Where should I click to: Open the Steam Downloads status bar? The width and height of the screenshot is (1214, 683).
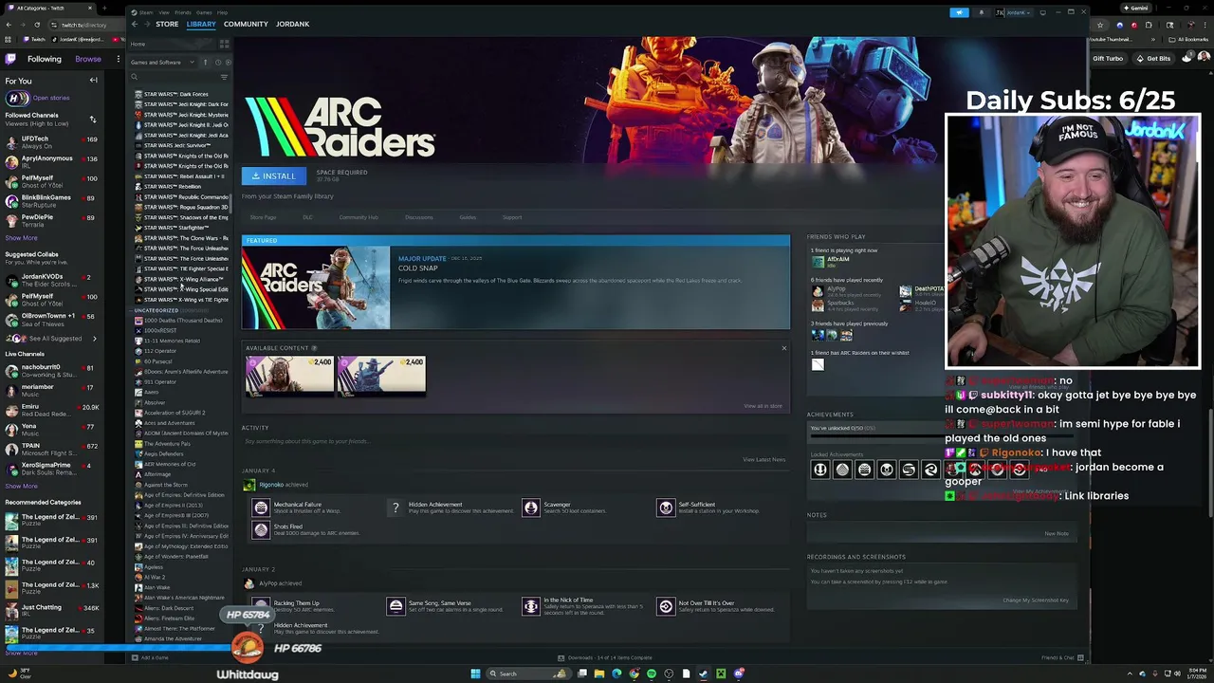coord(604,657)
